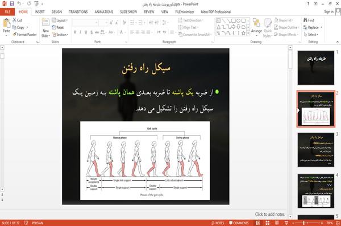Toggle Bold formatting

tap(75, 32)
